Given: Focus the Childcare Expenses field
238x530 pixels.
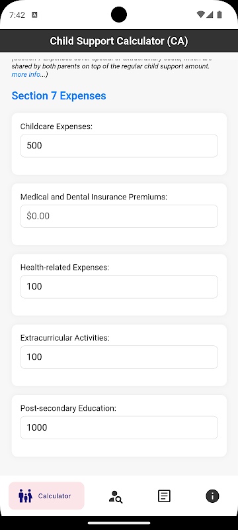Looking at the screenshot, I should 119,146.
